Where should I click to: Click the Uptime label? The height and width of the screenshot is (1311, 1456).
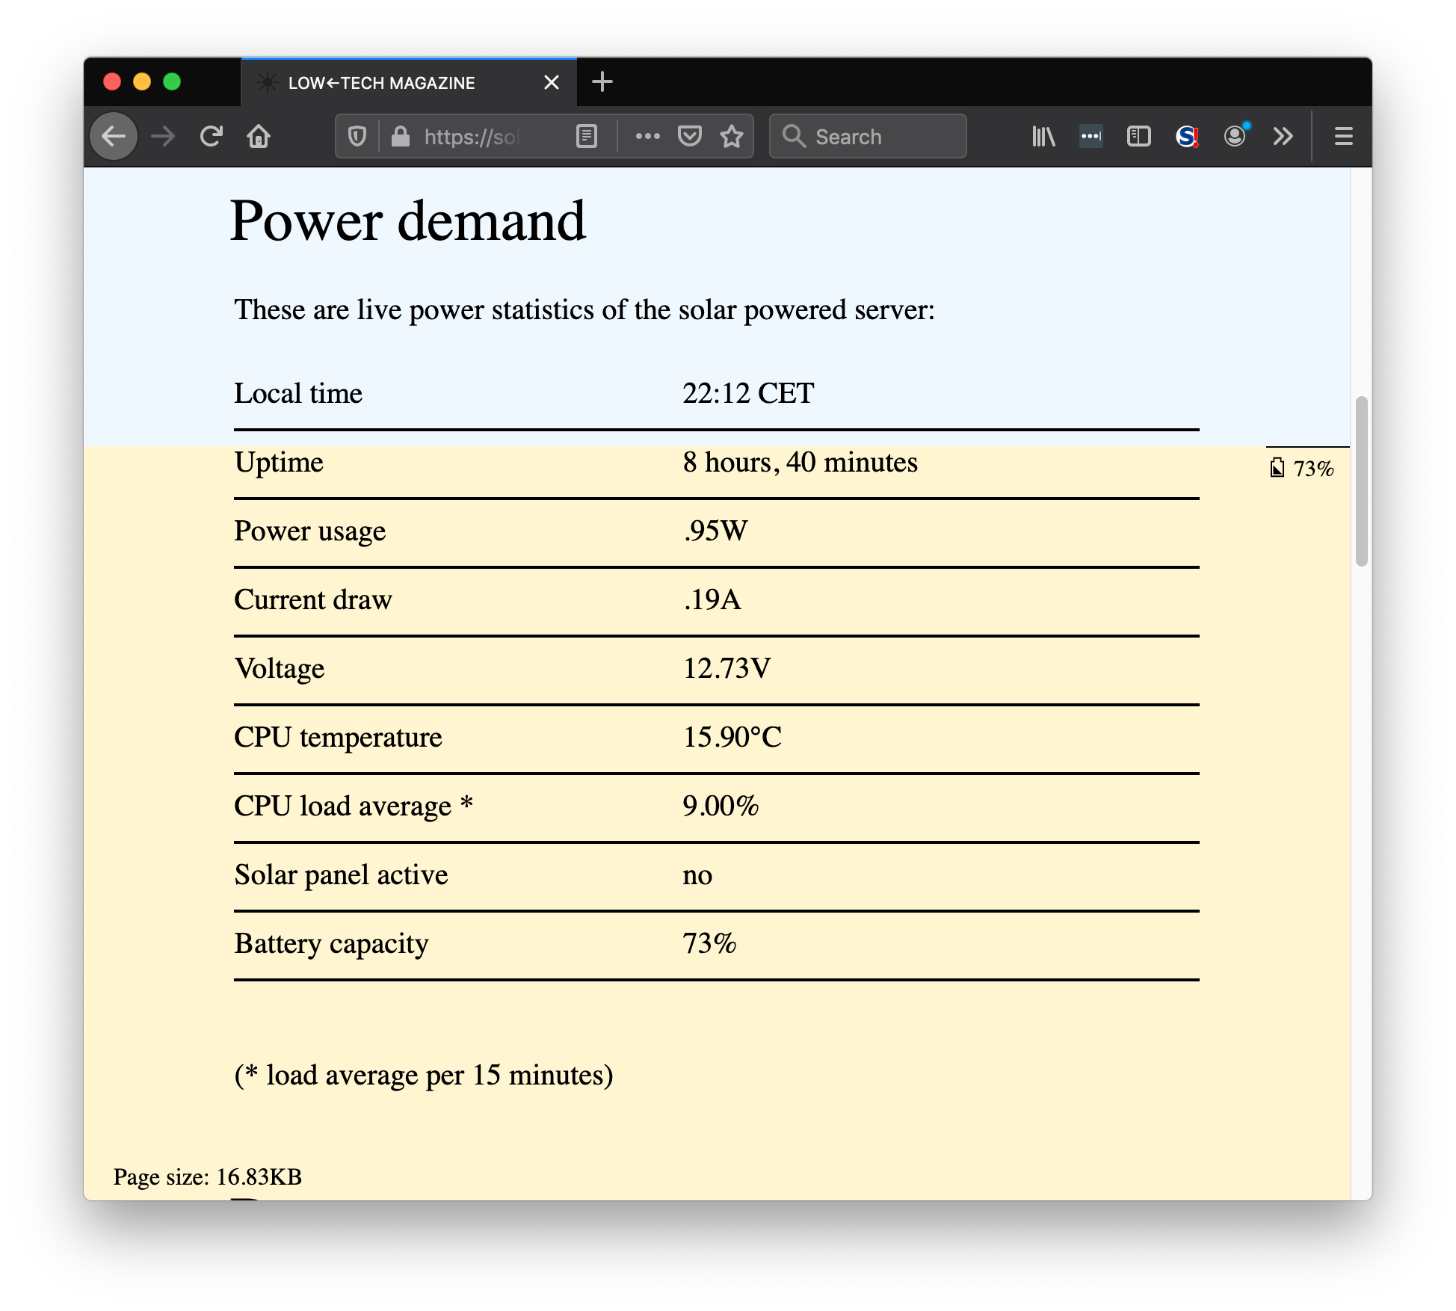tap(279, 462)
